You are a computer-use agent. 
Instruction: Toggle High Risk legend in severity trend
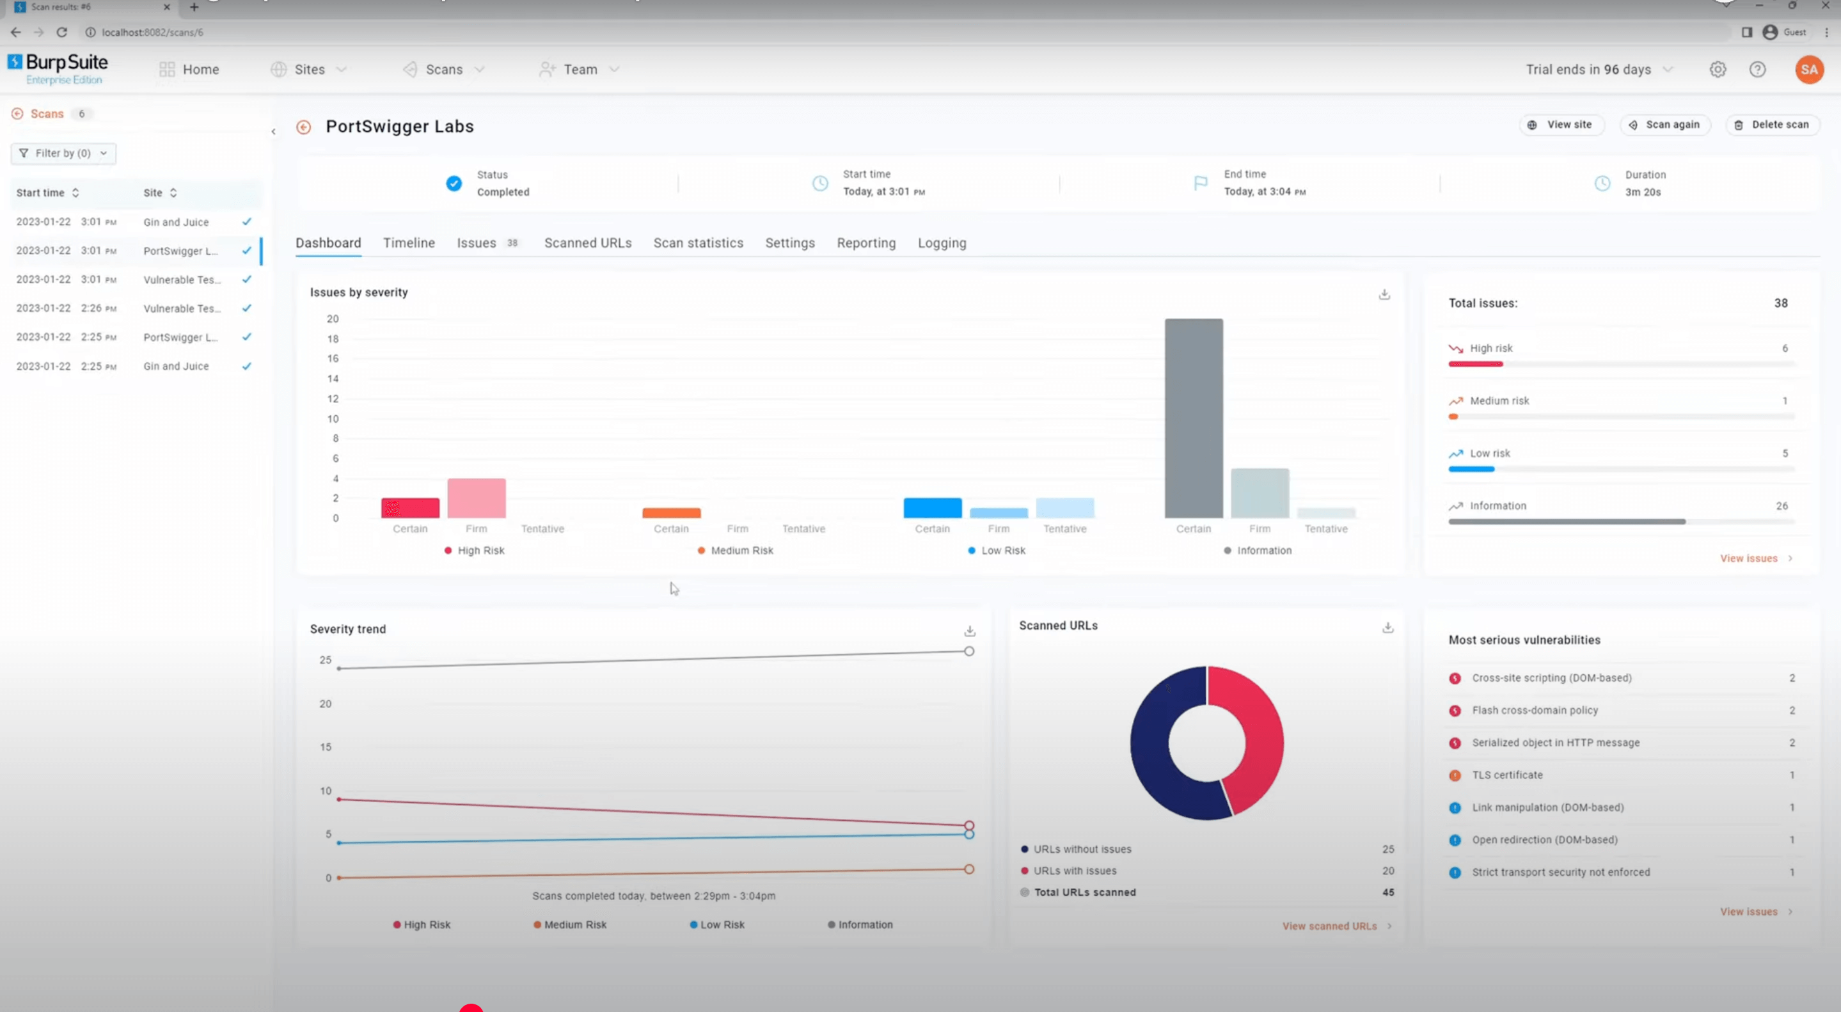pos(422,925)
